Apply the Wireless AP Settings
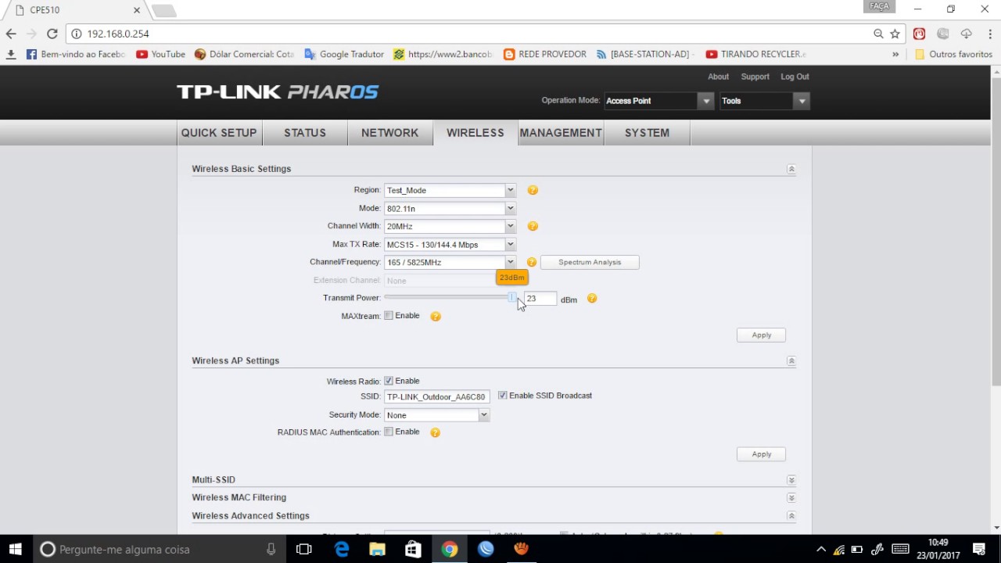The width and height of the screenshot is (1001, 563). (762, 454)
